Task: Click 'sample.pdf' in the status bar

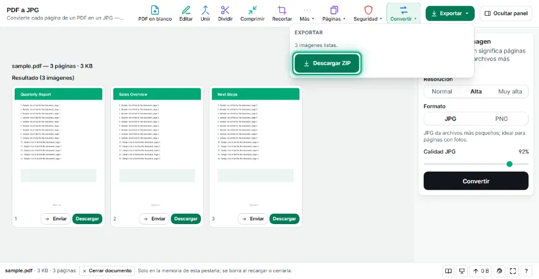Action: point(18,270)
